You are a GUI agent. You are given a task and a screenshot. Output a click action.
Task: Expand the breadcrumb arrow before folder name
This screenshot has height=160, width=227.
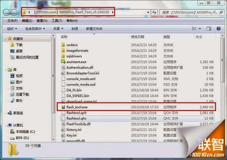[x=29, y=12]
